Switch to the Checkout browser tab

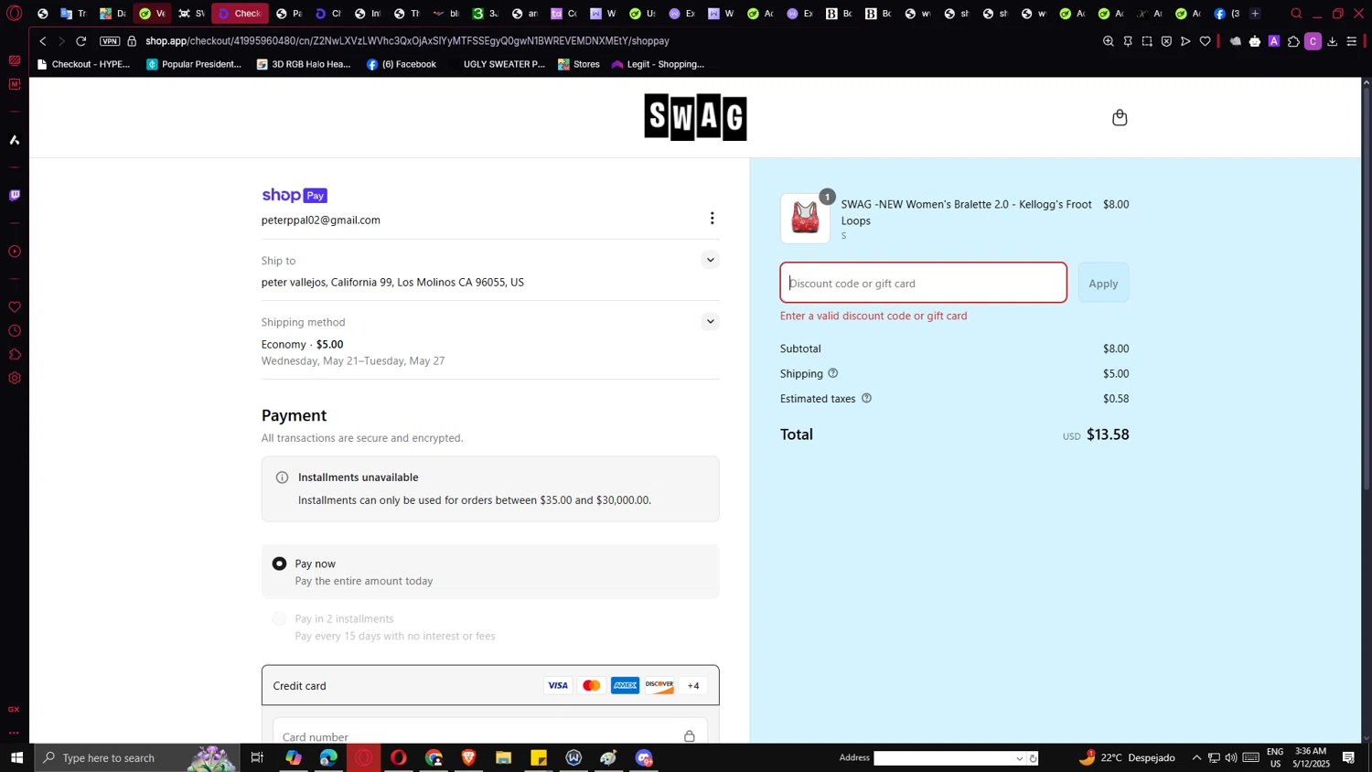pyautogui.click(x=240, y=14)
